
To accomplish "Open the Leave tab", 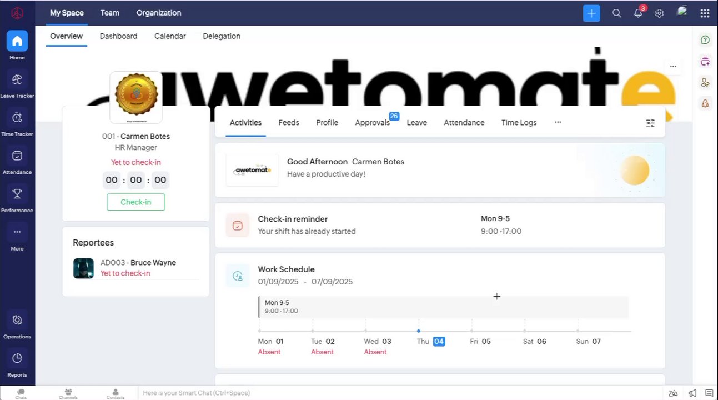I will 416,123.
